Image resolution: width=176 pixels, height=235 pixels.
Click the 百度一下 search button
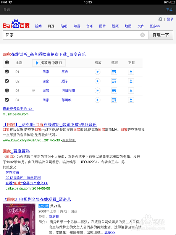[161, 35]
